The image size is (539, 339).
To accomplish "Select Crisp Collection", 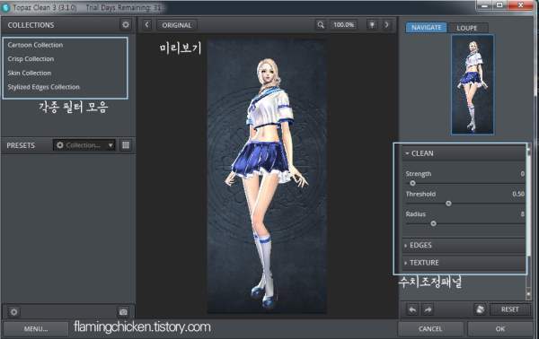I will (x=31, y=58).
